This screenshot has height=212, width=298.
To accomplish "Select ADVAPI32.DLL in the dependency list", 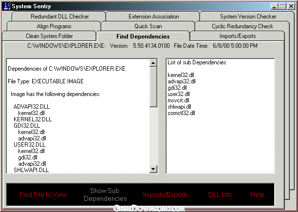I will (x=32, y=107).
